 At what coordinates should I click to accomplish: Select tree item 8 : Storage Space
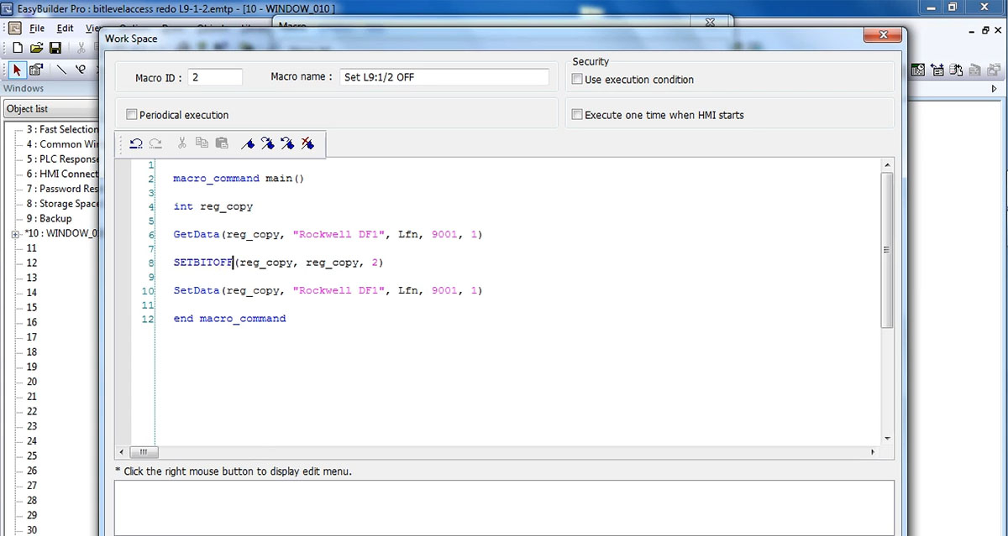pos(62,204)
